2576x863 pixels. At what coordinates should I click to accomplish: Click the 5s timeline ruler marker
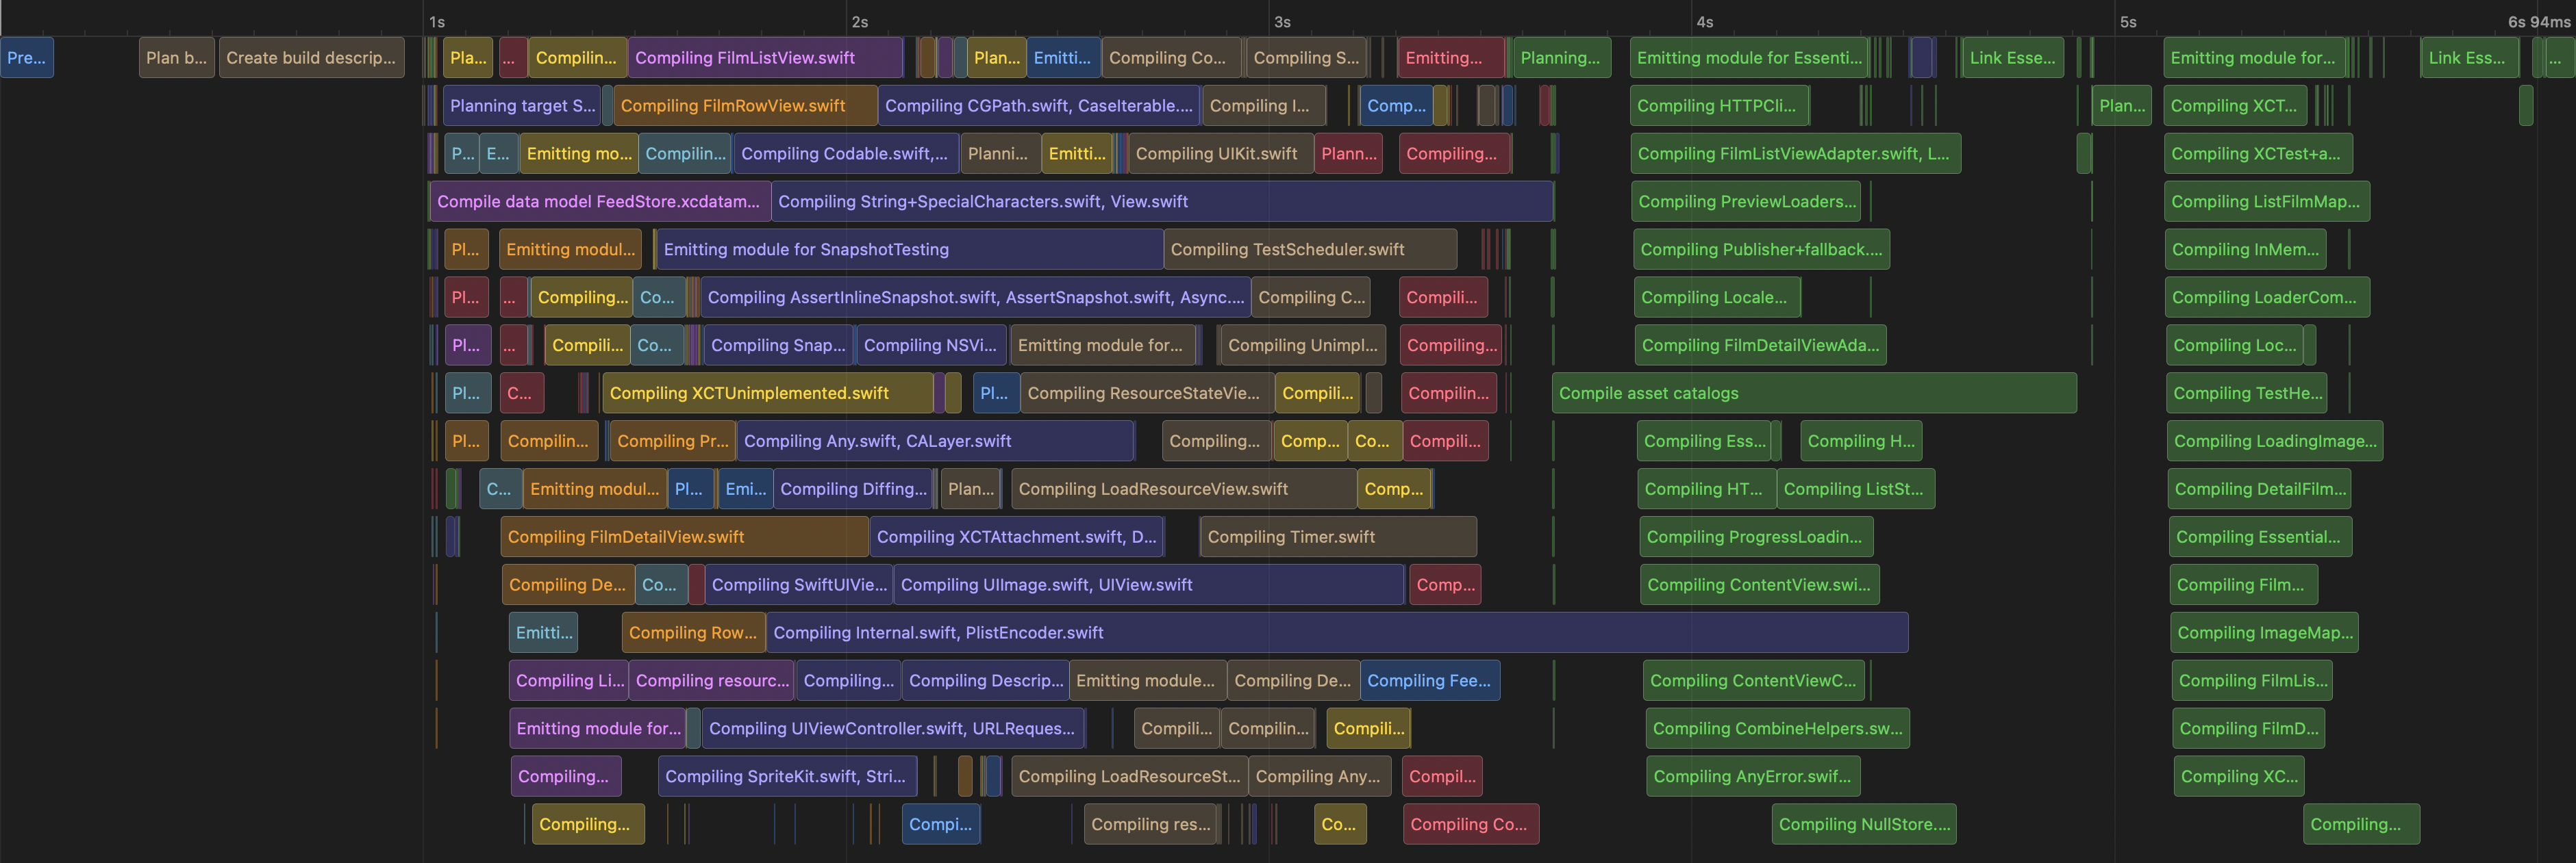pos(2127,22)
